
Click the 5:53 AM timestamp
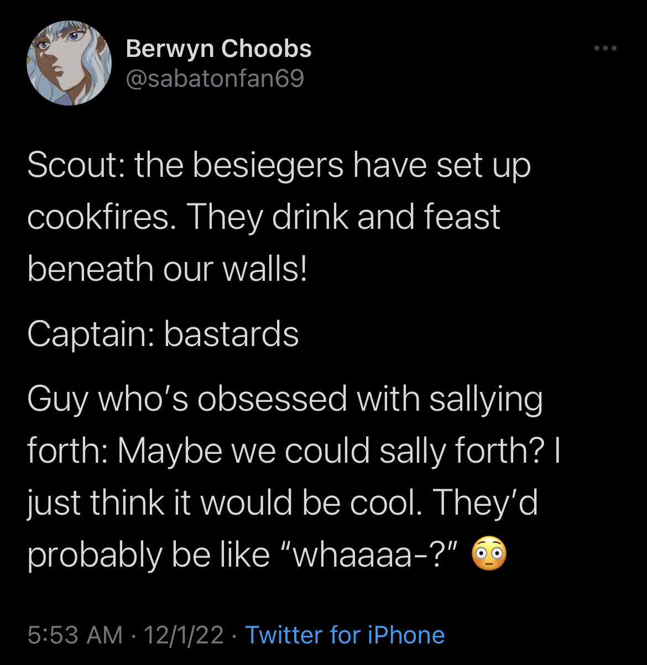click(75, 635)
